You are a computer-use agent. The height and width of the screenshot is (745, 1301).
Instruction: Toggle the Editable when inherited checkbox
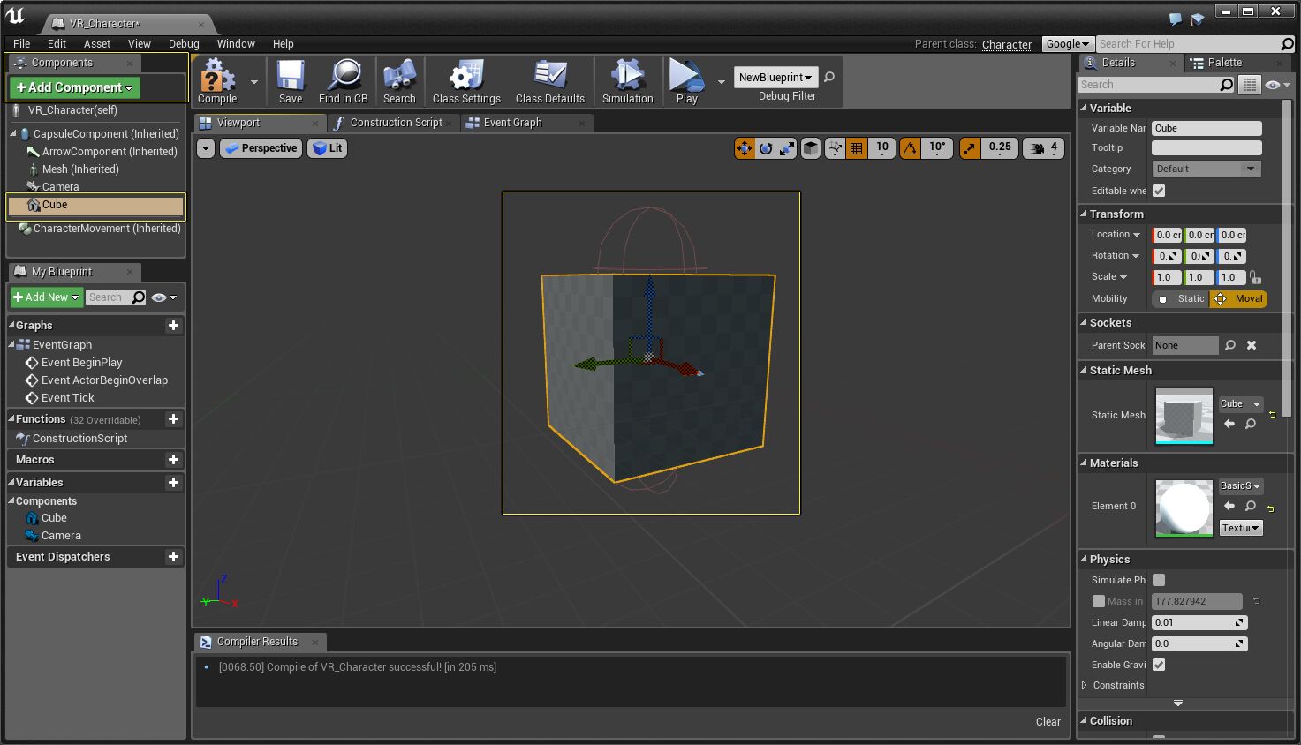(1159, 191)
